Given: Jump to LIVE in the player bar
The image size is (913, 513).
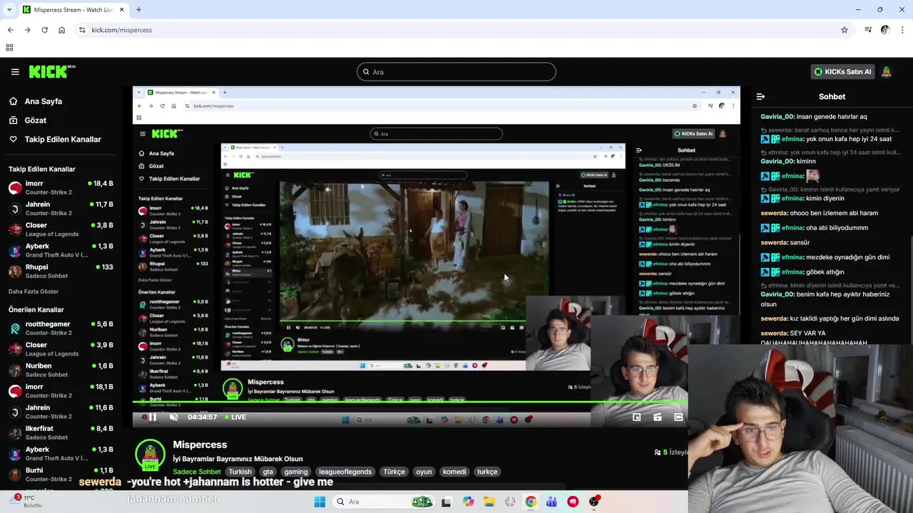Looking at the screenshot, I should [235, 417].
